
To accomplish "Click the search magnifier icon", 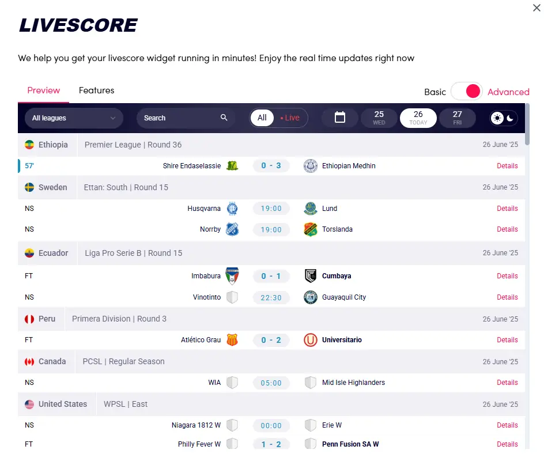I will (224, 118).
